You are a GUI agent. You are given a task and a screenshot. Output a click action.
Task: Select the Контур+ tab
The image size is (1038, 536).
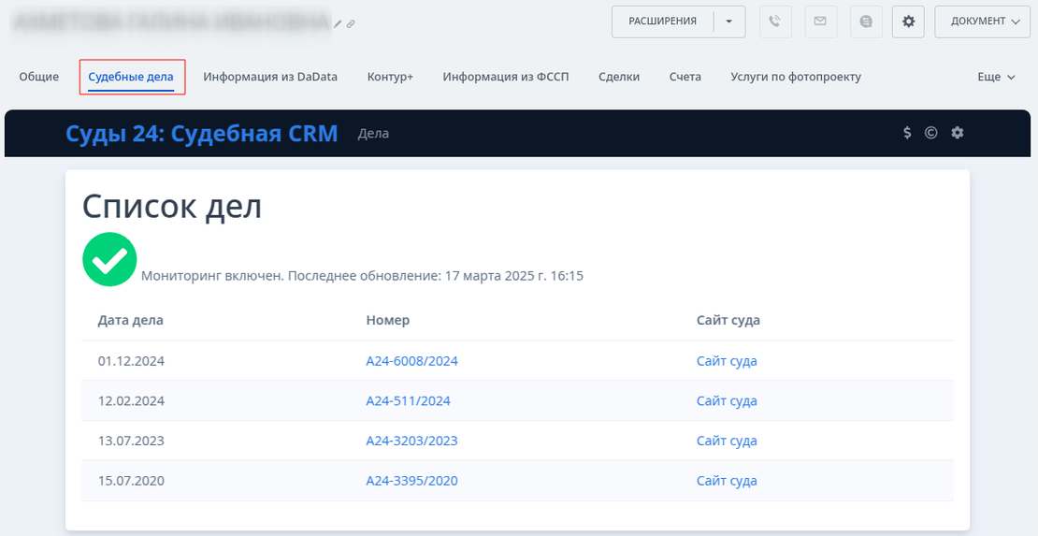pos(390,77)
